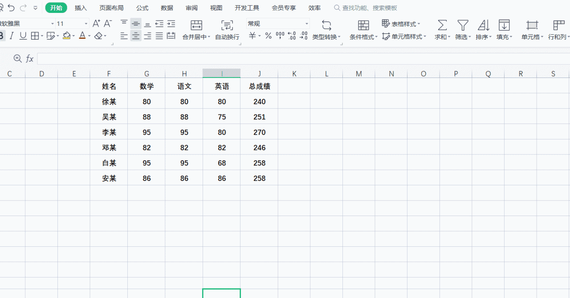Toggle vertical middle alignment
The height and width of the screenshot is (298, 570).
coord(136,24)
